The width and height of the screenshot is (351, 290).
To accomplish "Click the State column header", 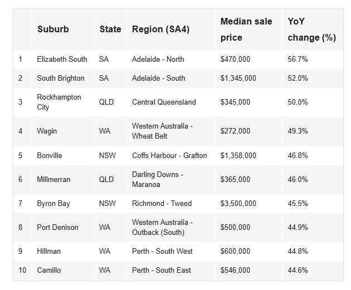I will [x=110, y=30].
